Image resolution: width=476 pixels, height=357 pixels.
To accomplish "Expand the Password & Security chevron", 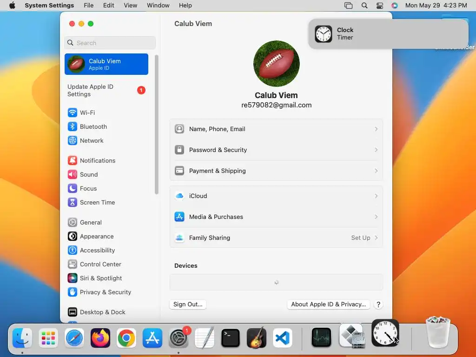I will click(x=376, y=150).
